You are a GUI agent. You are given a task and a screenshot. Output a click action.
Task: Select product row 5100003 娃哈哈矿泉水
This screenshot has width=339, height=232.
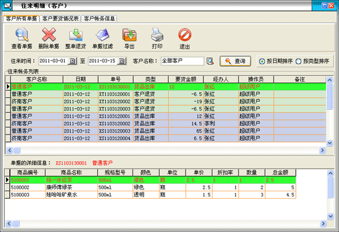pyautogui.click(x=150, y=195)
